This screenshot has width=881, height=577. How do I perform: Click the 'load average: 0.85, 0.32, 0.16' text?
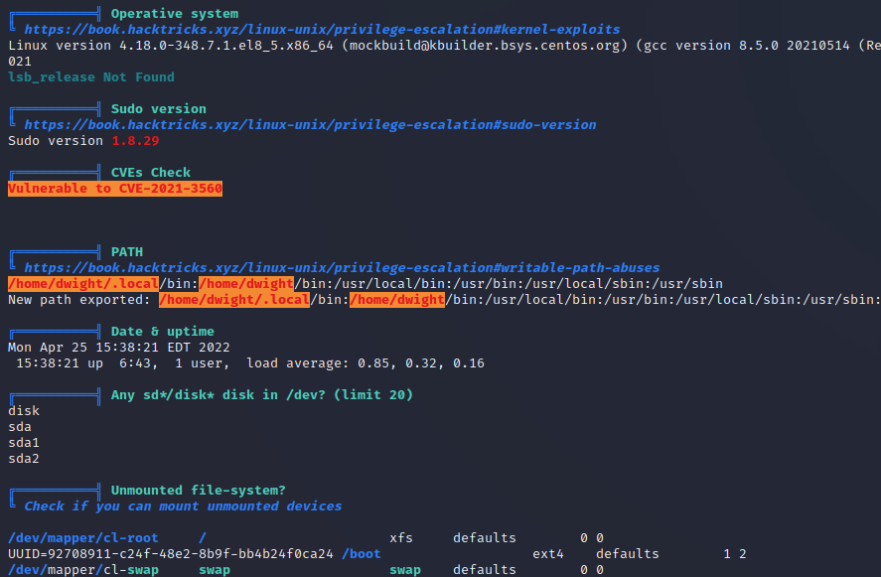[x=366, y=363]
